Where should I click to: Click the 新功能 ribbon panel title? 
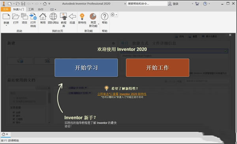tap(88, 31)
